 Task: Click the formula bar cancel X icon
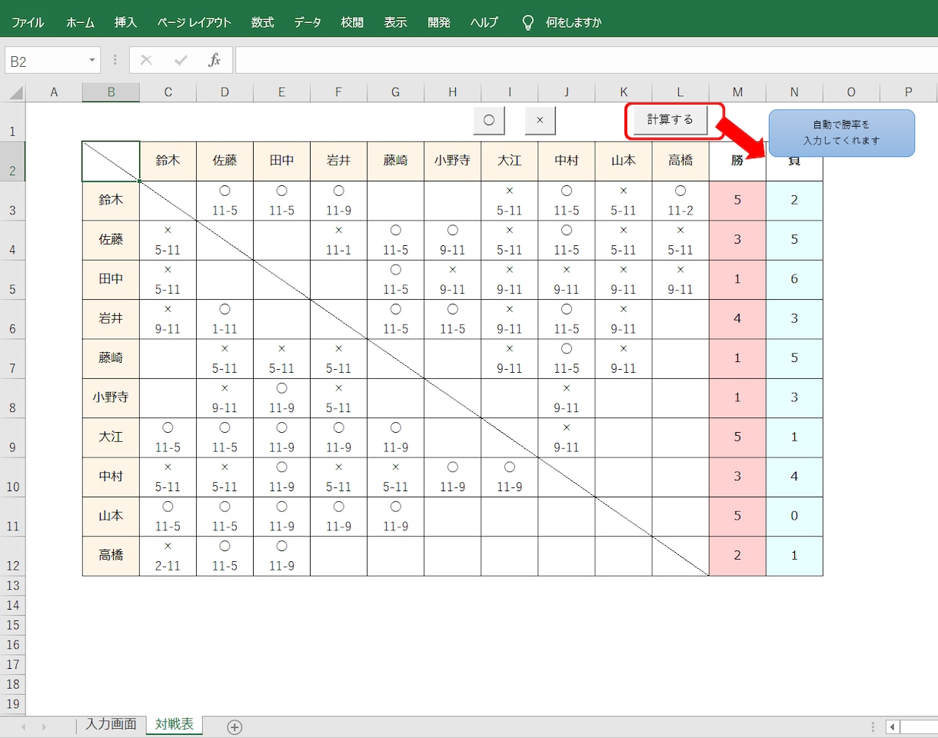pos(146,60)
